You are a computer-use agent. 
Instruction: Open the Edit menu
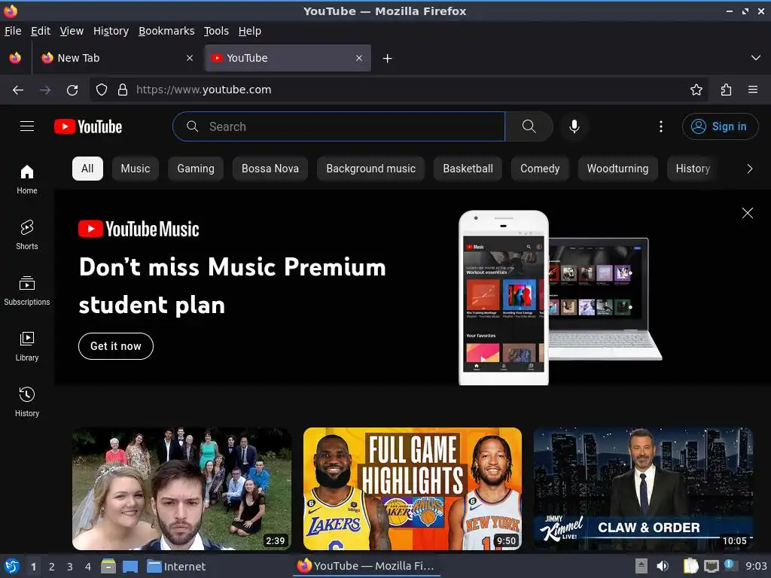point(41,31)
